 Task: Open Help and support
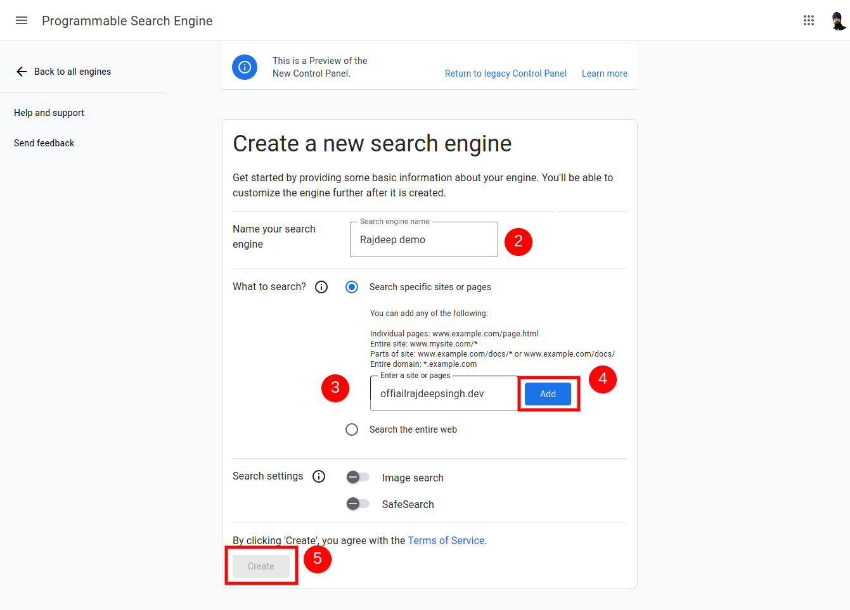49,112
